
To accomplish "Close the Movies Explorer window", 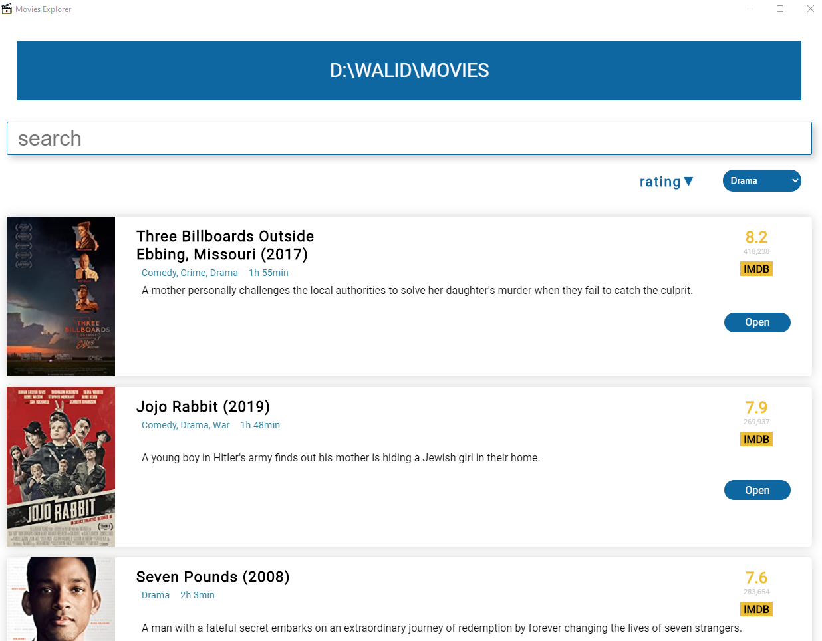I will coord(810,9).
